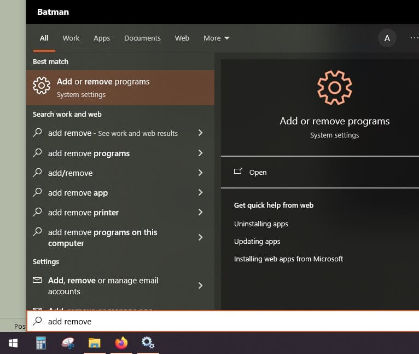Viewport: 419px width, 354px height.
Task: Switch to the Apps tab
Action: click(102, 38)
